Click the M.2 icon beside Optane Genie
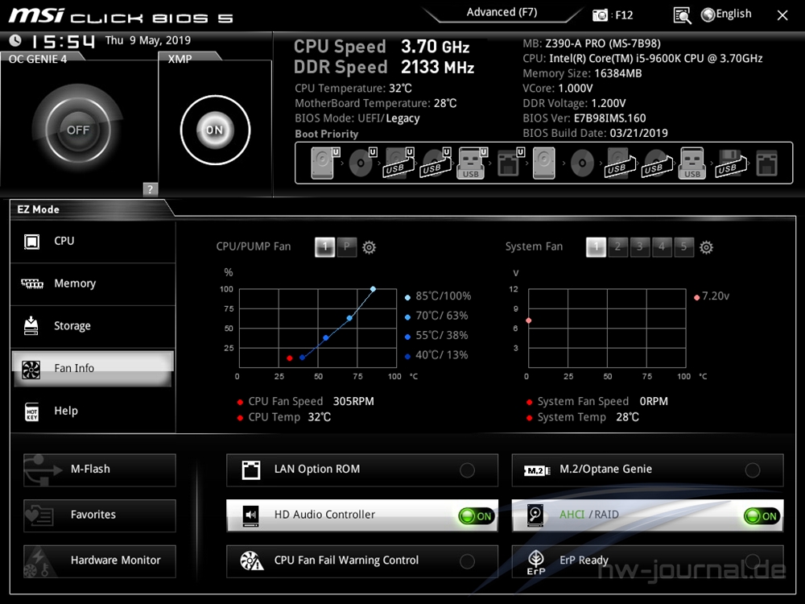805x604 pixels. tap(537, 470)
